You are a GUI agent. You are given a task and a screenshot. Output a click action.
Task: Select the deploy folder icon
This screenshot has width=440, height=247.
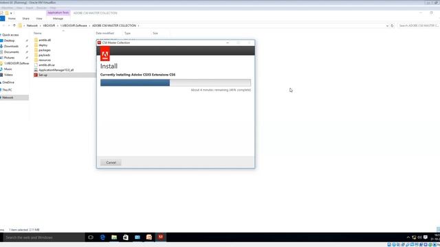click(x=36, y=45)
